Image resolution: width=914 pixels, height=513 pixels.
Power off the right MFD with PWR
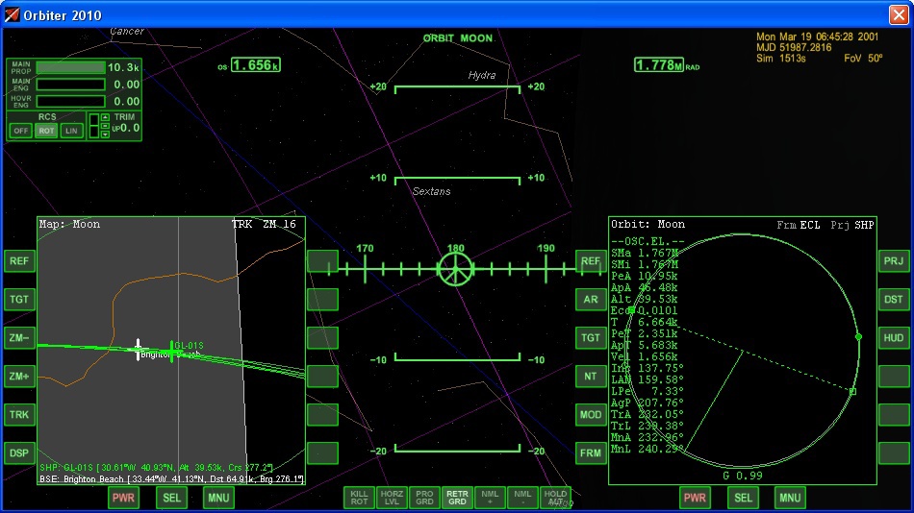coord(695,498)
